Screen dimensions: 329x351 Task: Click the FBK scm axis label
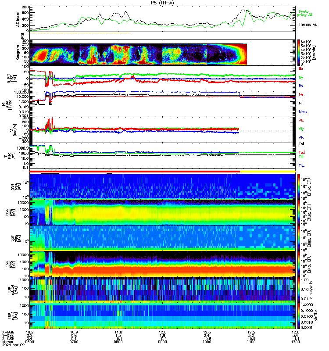pos(12,316)
